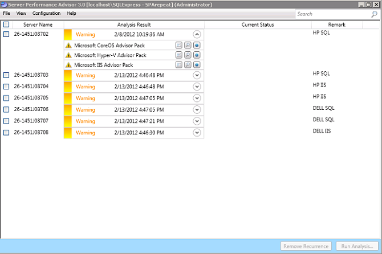
Task: Open report icon for Microsoft Hyper-V Advisor Pack
Action: pyautogui.click(x=179, y=55)
